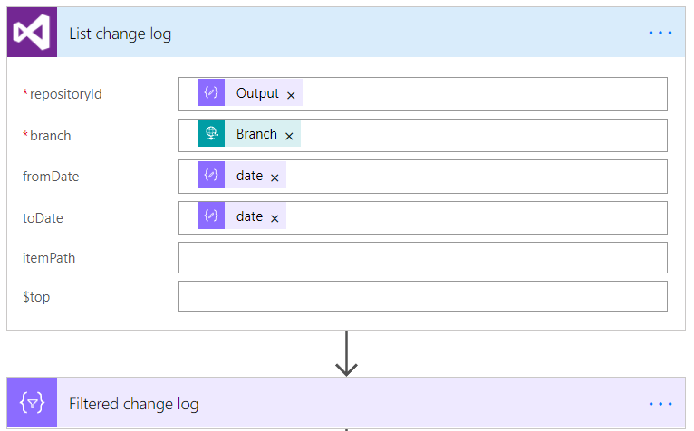Click the Visual Studio icon on List change log
This screenshot has height=431, width=694.
click(x=33, y=34)
